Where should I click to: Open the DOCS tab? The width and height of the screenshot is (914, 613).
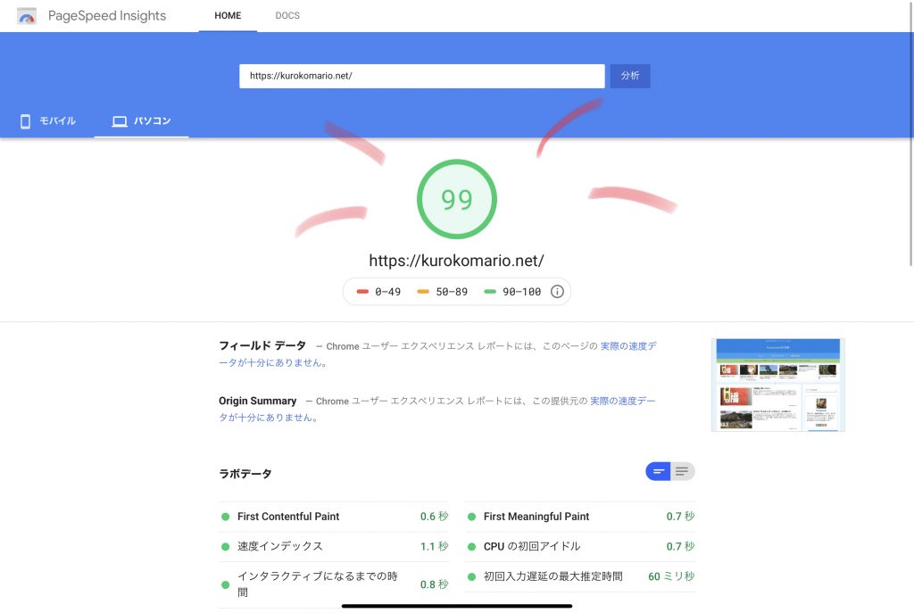pos(287,16)
